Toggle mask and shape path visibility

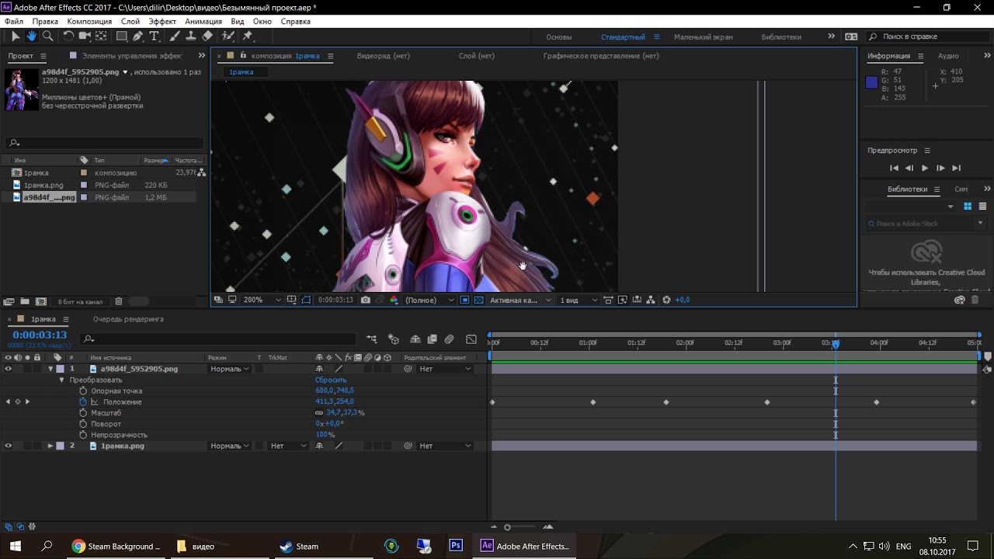click(x=306, y=300)
